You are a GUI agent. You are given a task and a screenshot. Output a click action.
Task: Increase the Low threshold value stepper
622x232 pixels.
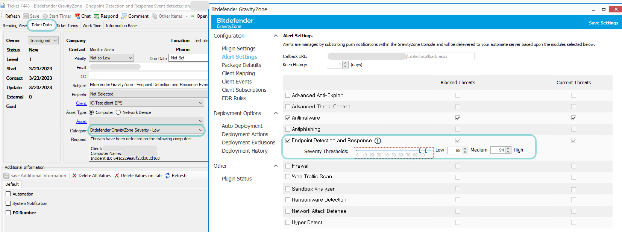click(x=465, y=149)
